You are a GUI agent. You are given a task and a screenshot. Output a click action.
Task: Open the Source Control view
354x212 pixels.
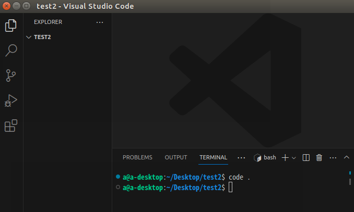[10, 76]
